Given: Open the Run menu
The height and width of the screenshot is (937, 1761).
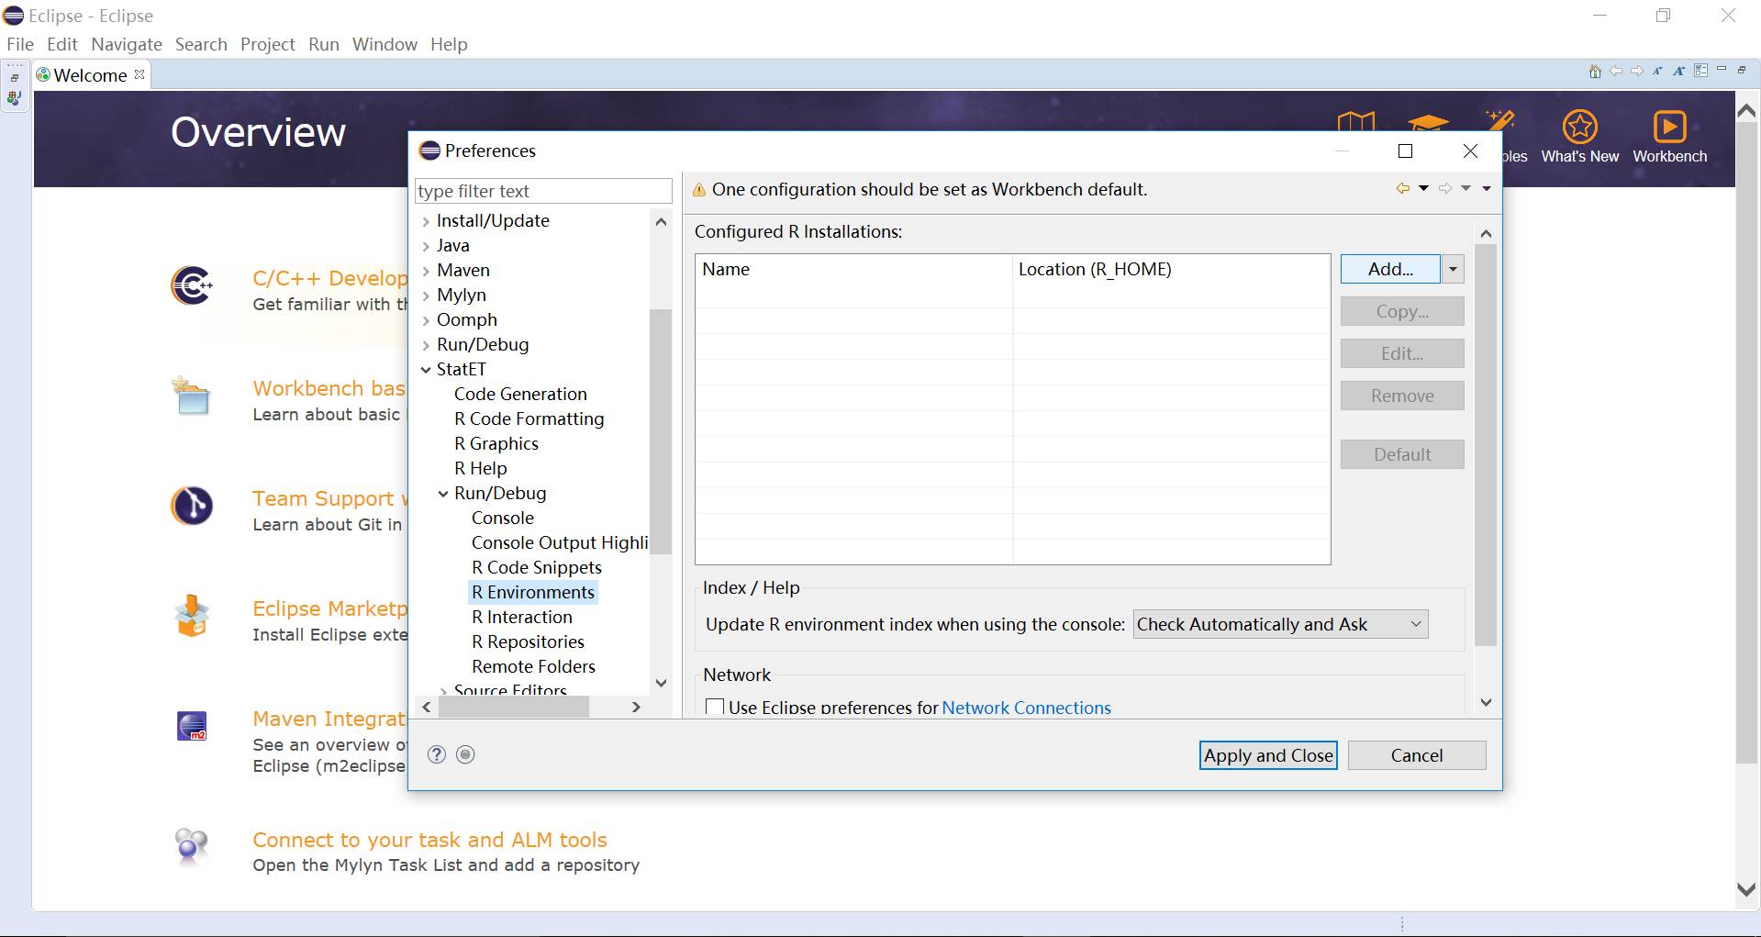Looking at the screenshot, I should coord(324,44).
